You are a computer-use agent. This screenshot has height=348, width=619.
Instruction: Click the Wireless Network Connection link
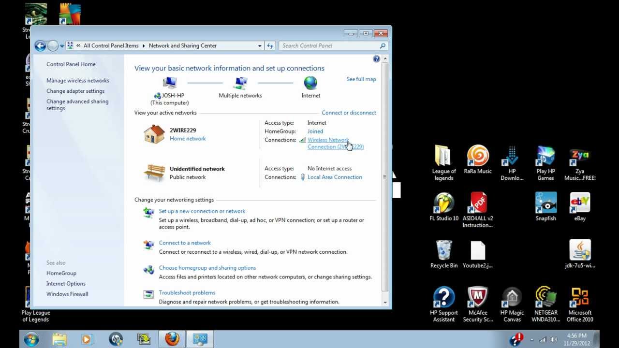[x=328, y=140]
